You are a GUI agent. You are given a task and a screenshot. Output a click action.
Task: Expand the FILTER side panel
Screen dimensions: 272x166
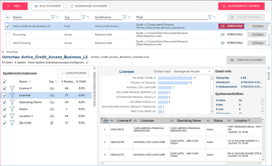(x=269, y=69)
